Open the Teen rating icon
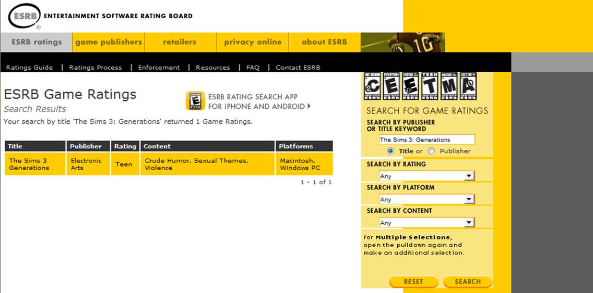Viewport: 593px width, 293px height. tap(430, 86)
